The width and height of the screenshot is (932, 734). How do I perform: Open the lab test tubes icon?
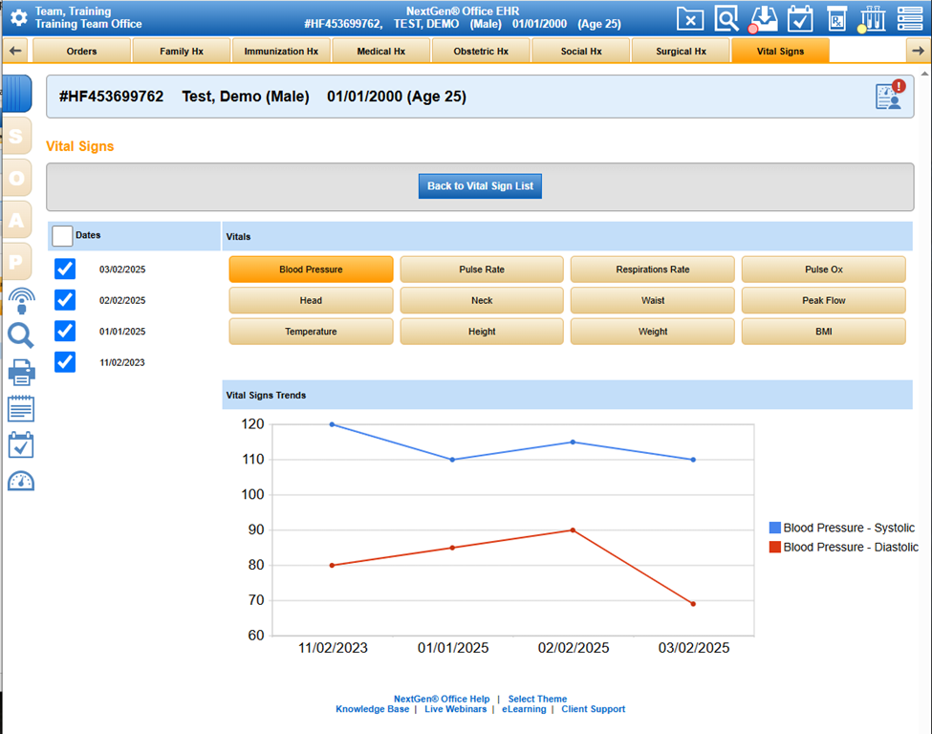(872, 18)
